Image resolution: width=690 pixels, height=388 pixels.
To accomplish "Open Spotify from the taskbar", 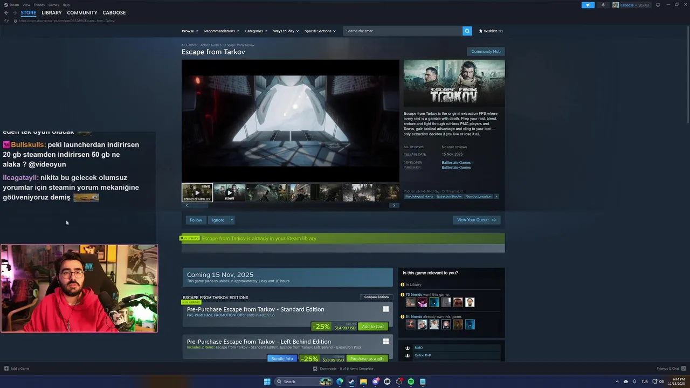I will click(411, 382).
